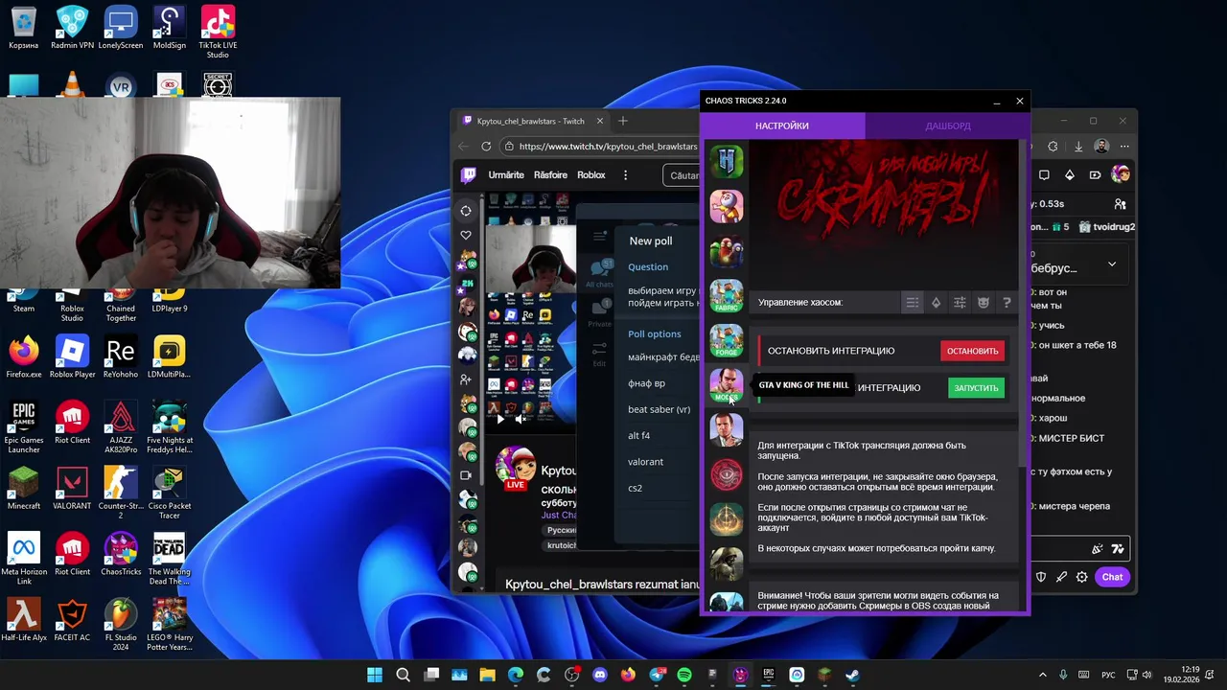Click the heart followed channels icon in Twitch sidebar
This screenshot has height=690, width=1227.
pyautogui.click(x=466, y=235)
